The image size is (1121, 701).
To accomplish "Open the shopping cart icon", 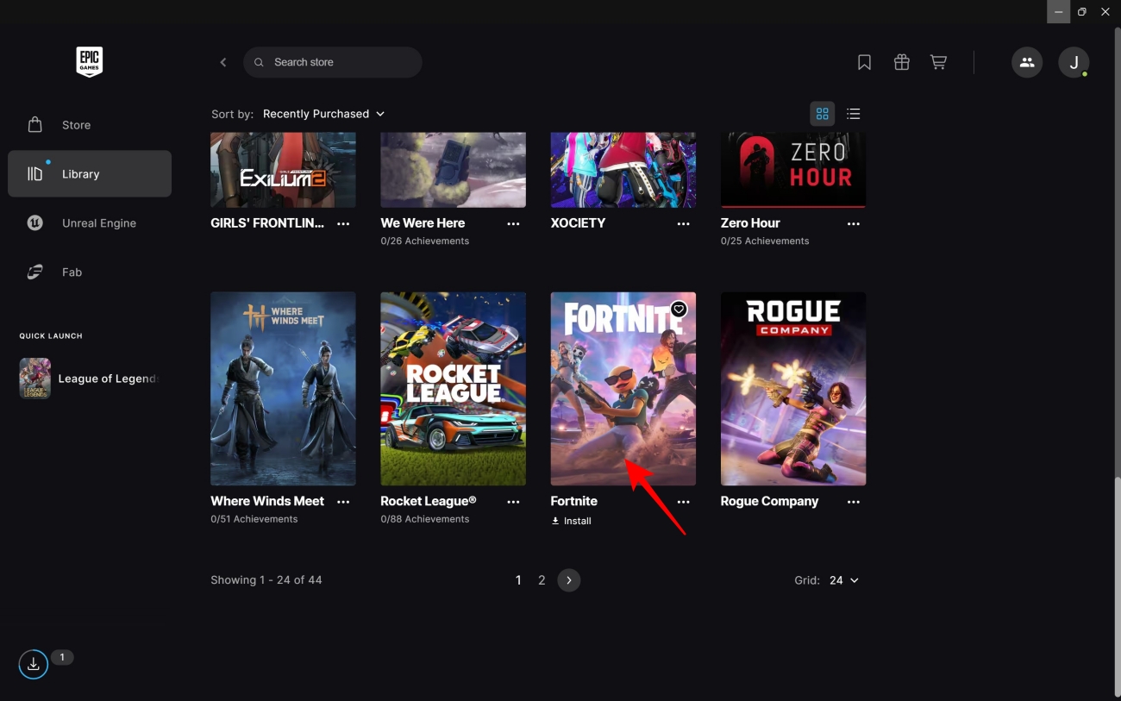I will (x=938, y=62).
